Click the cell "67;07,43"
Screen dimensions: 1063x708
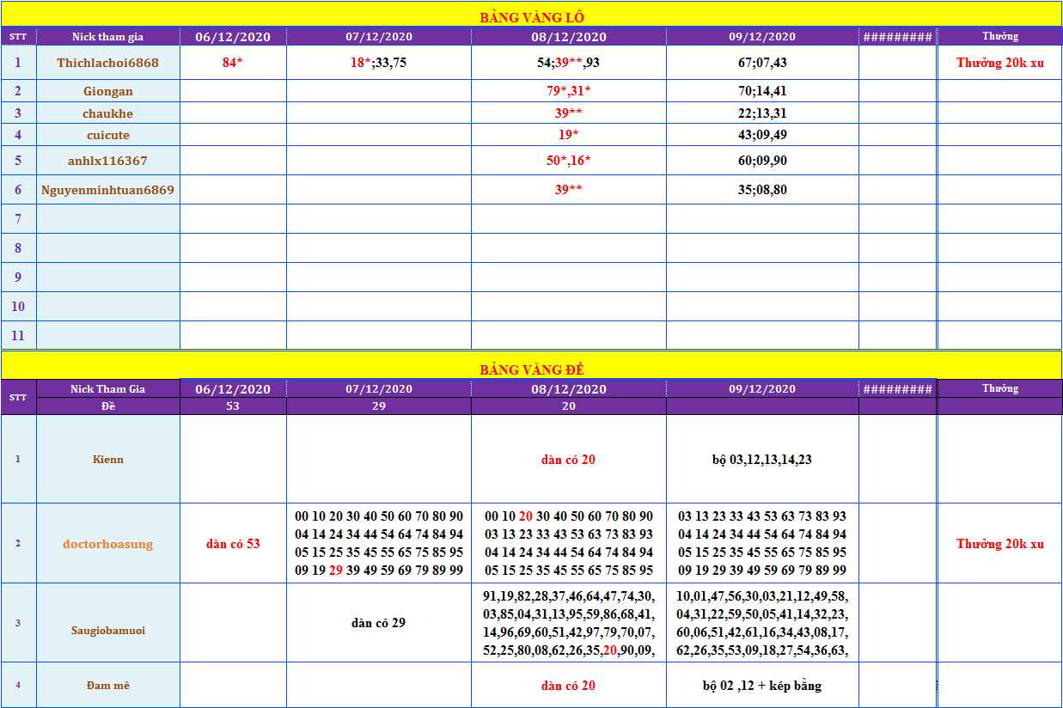coord(762,63)
